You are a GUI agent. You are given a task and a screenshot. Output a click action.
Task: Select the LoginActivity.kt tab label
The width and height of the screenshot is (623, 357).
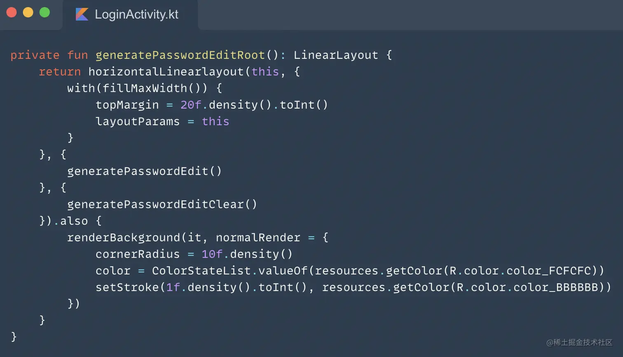tap(136, 14)
